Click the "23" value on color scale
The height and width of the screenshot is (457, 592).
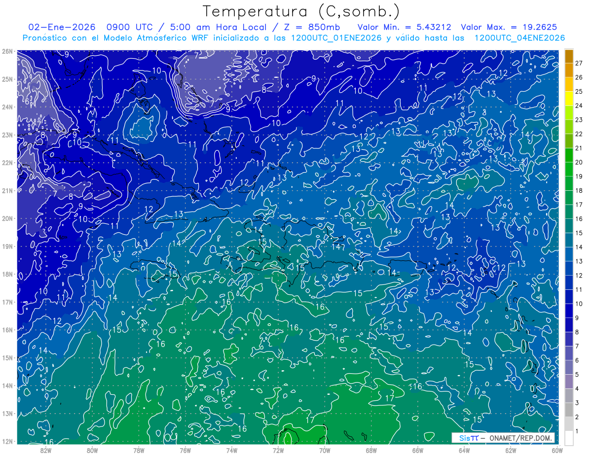click(x=579, y=120)
